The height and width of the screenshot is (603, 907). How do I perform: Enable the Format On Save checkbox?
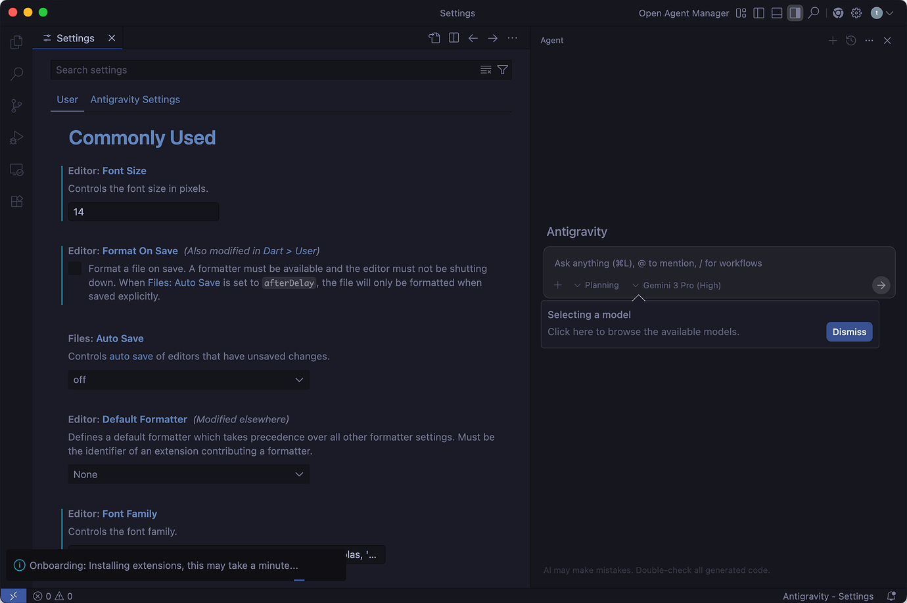(75, 268)
